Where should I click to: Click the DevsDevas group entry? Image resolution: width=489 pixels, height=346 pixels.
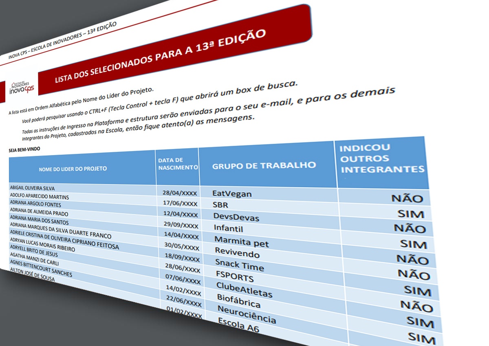pyautogui.click(x=236, y=217)
